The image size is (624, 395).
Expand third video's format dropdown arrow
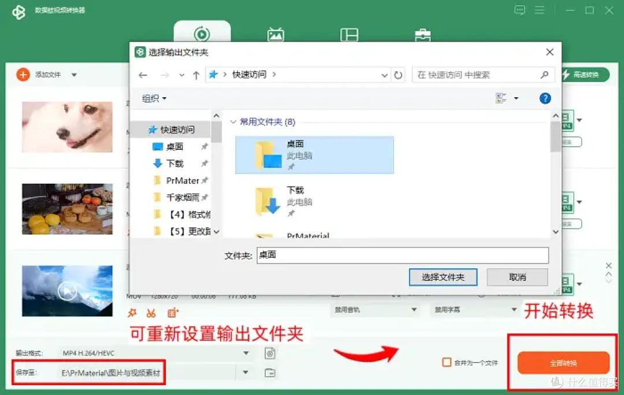580,284
